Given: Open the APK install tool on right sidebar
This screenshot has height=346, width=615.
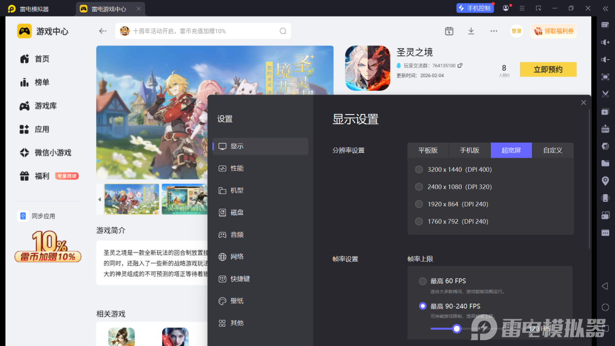Looking at the screenshot, I should (605, 129).
